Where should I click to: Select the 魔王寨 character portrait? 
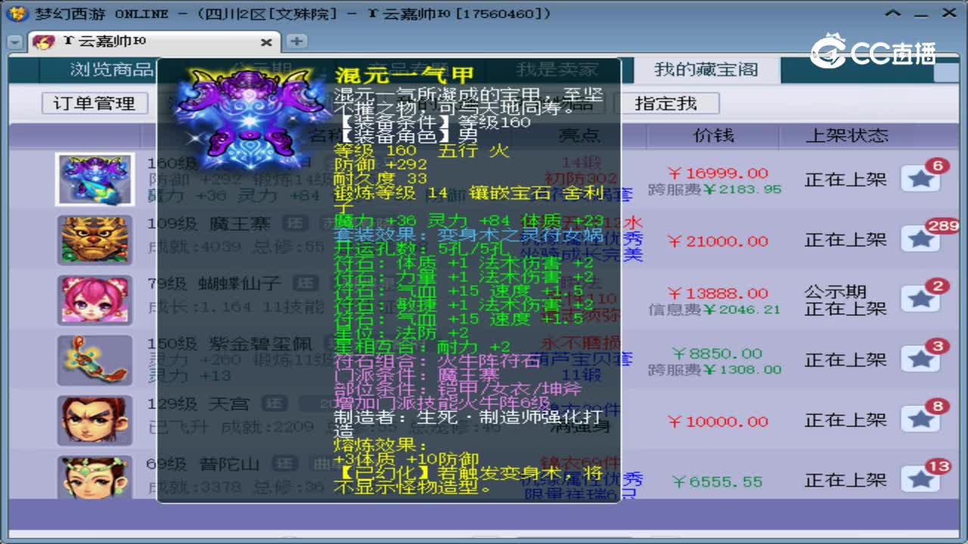click(x=95, y=240)
